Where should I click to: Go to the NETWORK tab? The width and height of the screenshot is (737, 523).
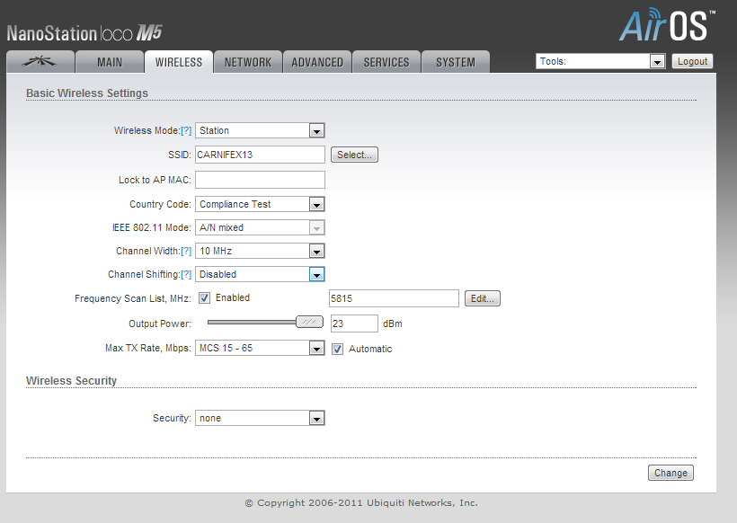pyautogui.click(x=248, y=62)
